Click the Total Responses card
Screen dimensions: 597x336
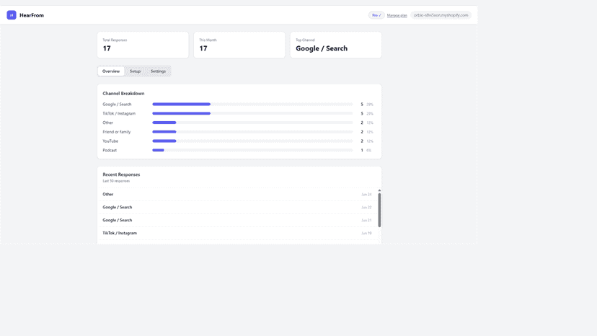point(143,45)
